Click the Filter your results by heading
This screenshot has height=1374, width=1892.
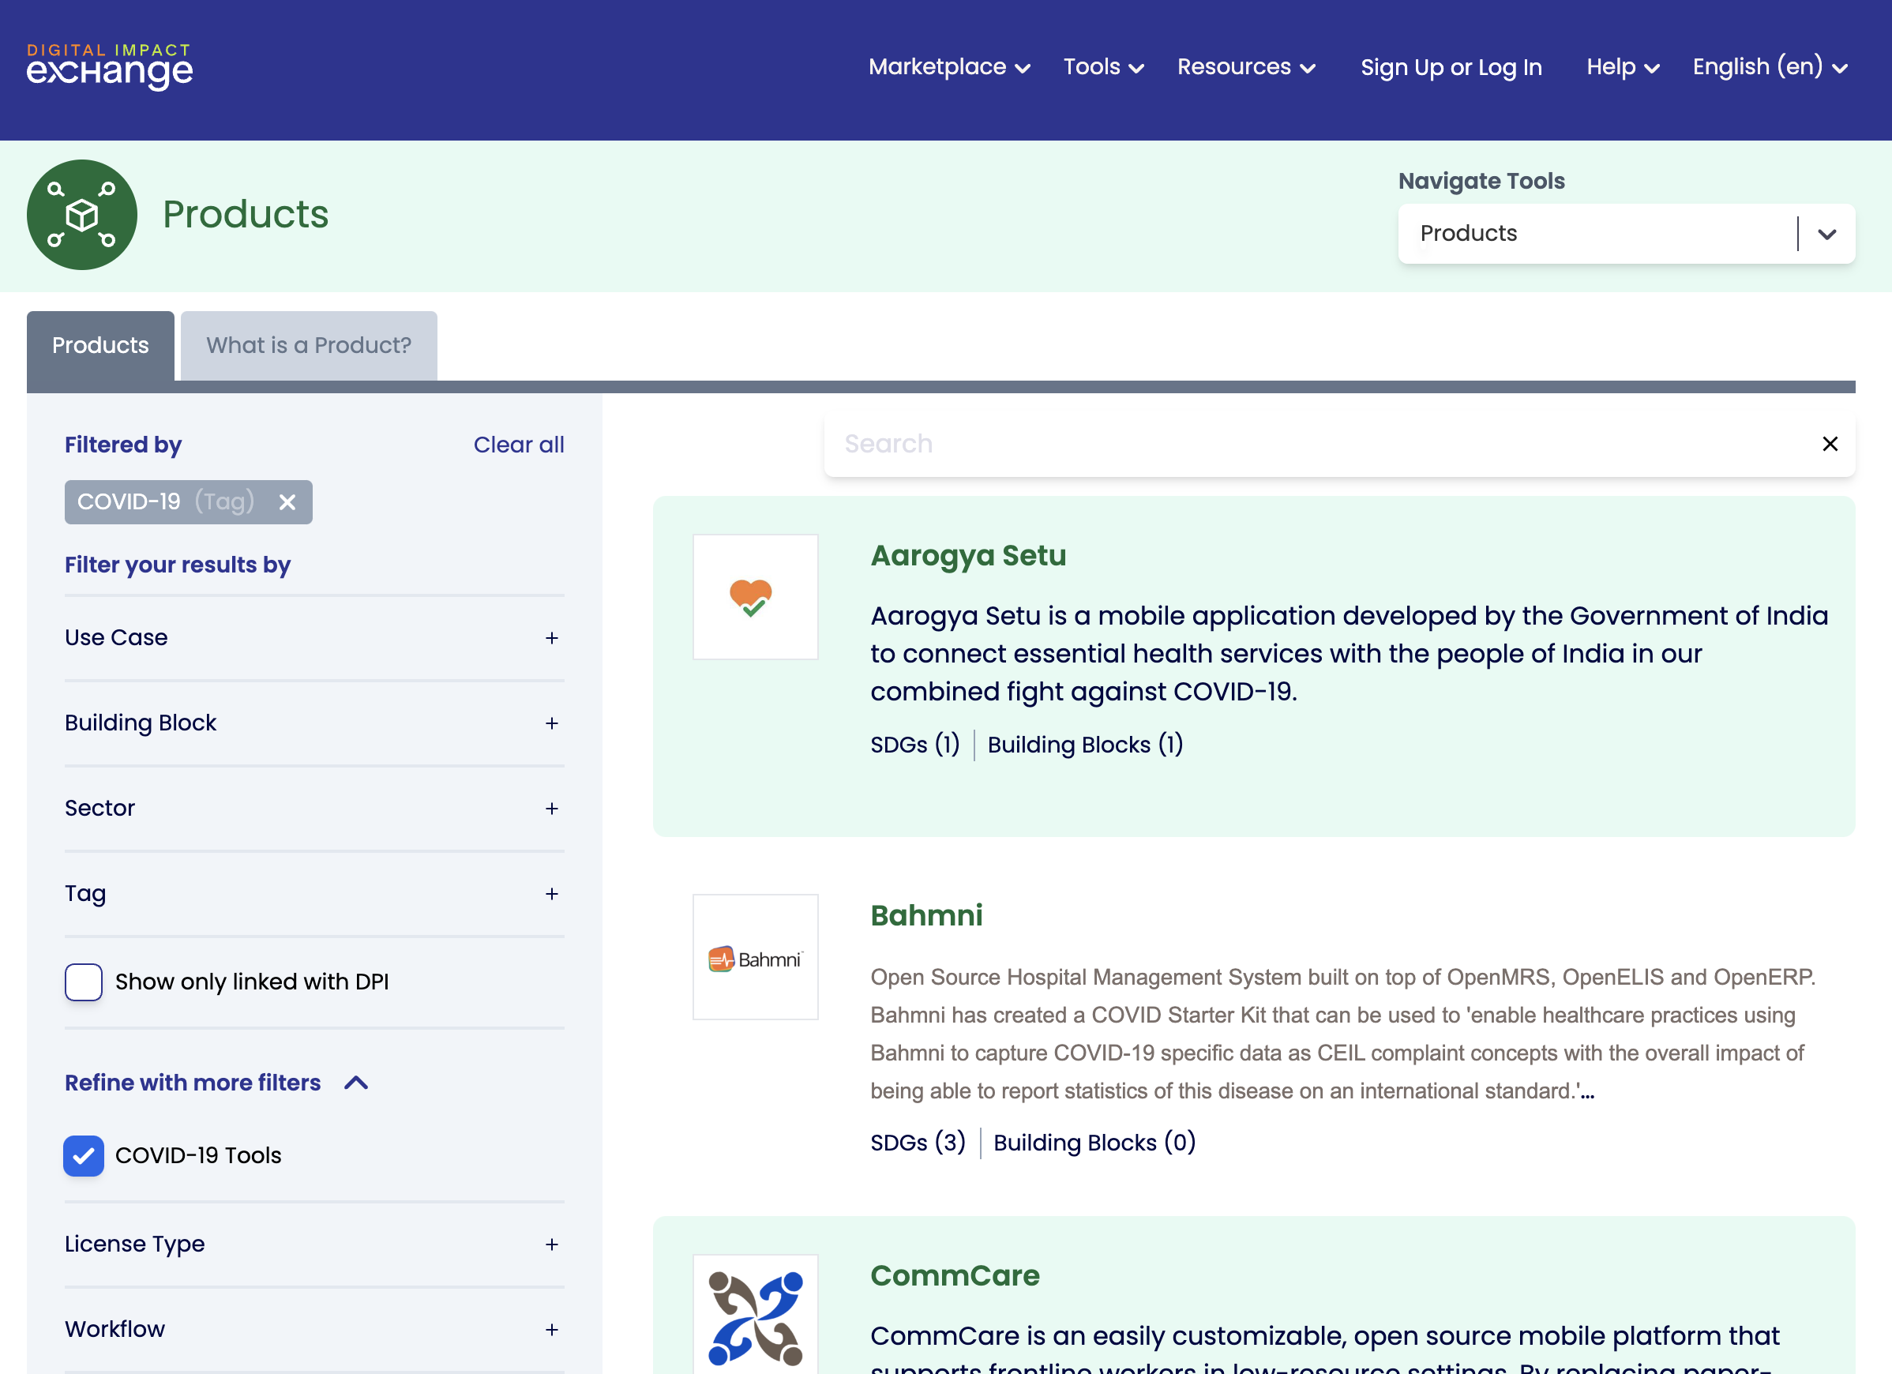click(178, 565)
